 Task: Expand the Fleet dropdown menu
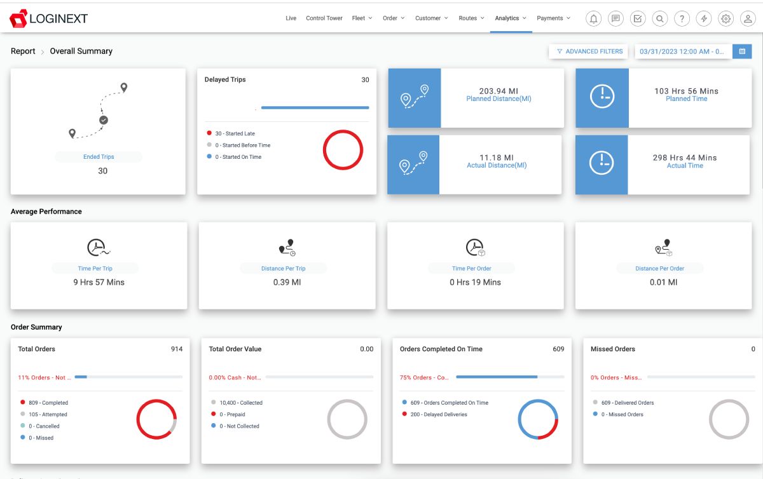(362, 18)
